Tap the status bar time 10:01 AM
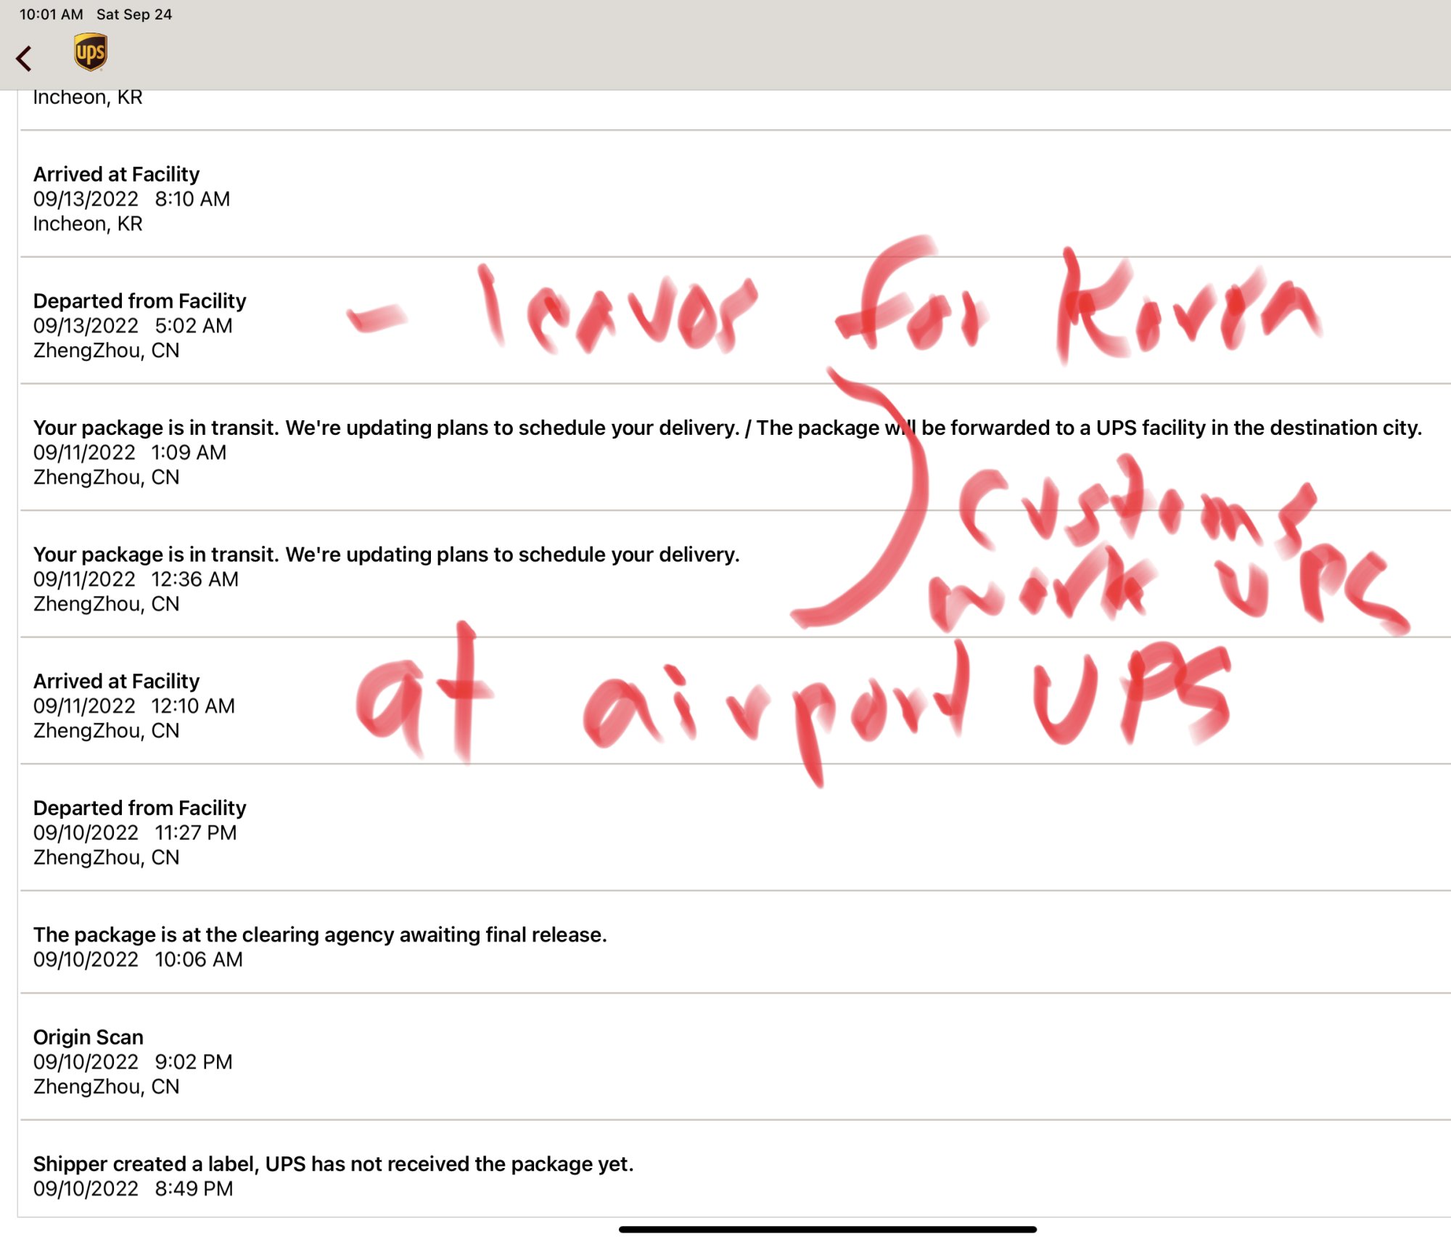The image size is (1451, 1242). click(x=51, y=15)
